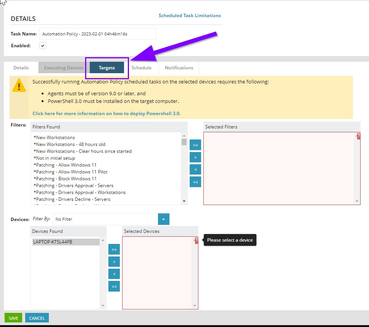This screenshot has width=369, height=327.
Task: Select '*Patching - Allow Windows 11 Pilot' filter
Action: [71, 172]
